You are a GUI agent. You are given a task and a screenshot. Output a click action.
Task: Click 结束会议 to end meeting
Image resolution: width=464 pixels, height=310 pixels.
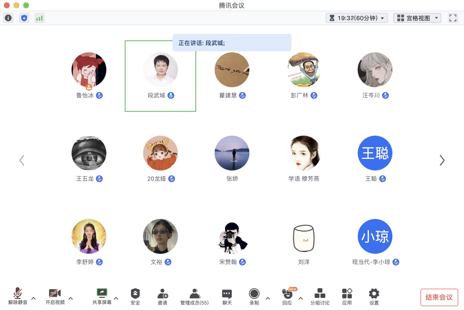point(439,298)
